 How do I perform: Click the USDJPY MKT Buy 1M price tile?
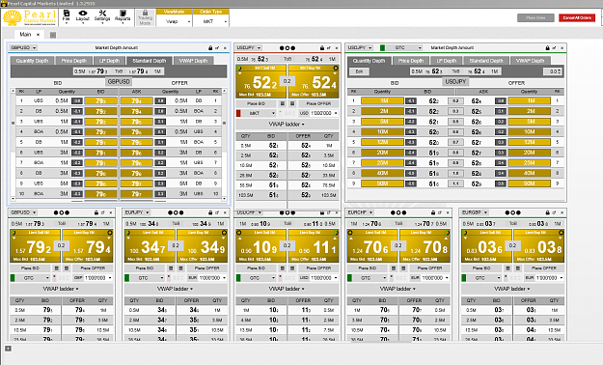click(x=313, y=81)
